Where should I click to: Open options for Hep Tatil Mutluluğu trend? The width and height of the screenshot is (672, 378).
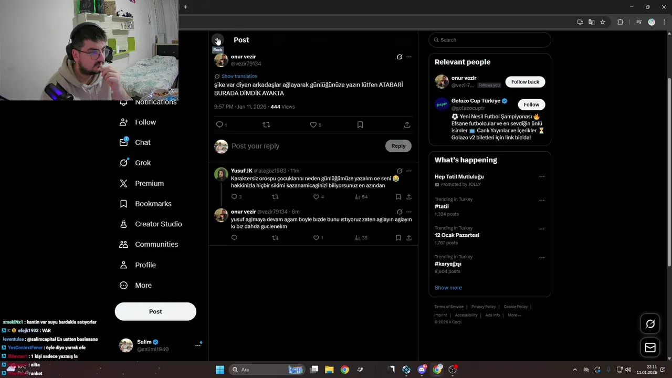click(x=542, y=176)
